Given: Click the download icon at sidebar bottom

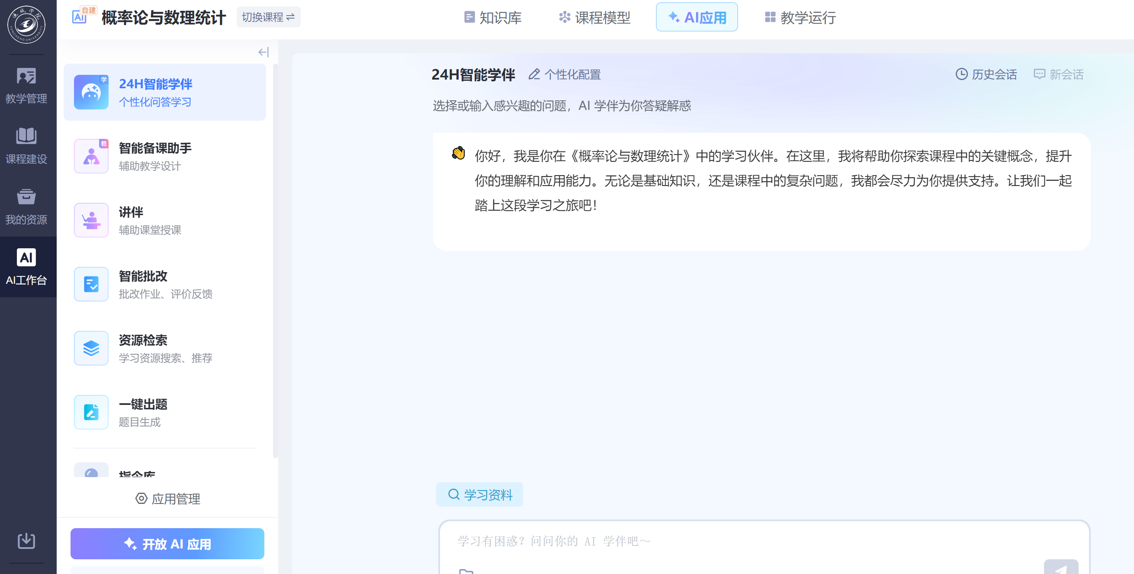Looking at the screenshot, I should (x=26, y=541).
